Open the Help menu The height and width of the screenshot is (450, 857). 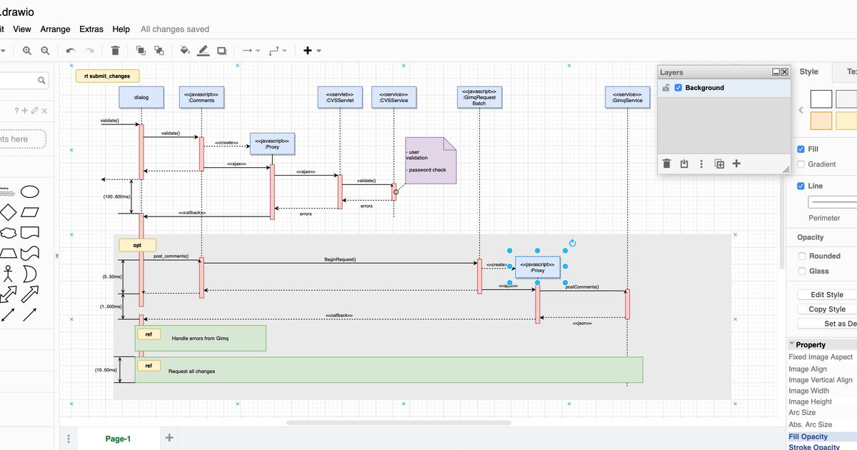click(121, 29)
